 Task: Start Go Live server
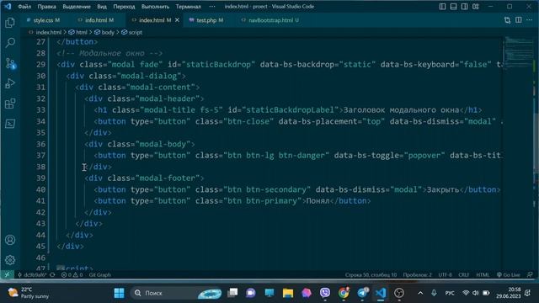(x=509, y=275)
